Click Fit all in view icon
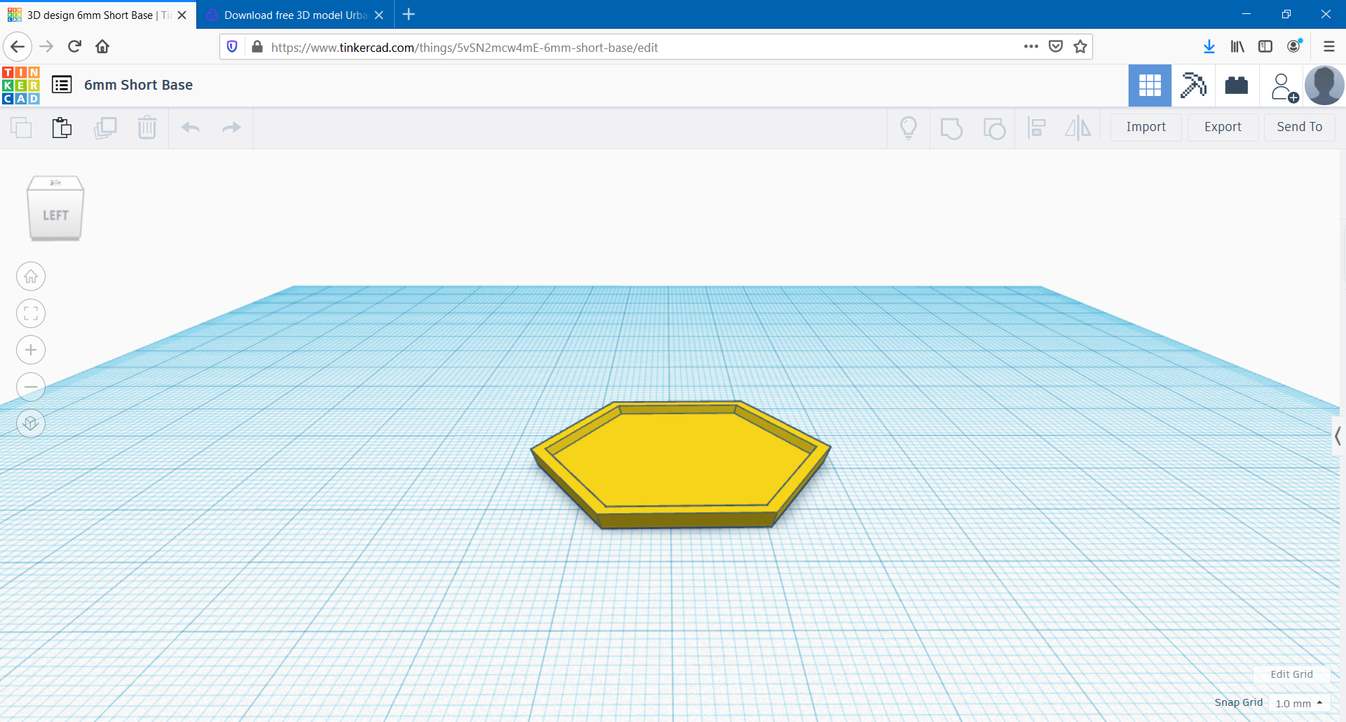This screenshot has height=722, width=1346. coord(31,313)
